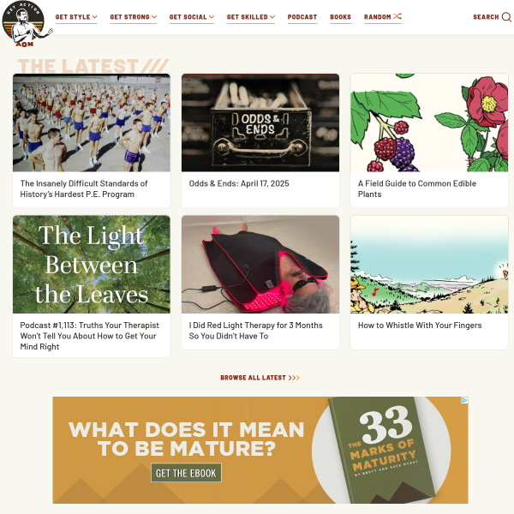Click the Get The Ebook button
The width and height of the screenshot is (514, 514).
(186, 473)
